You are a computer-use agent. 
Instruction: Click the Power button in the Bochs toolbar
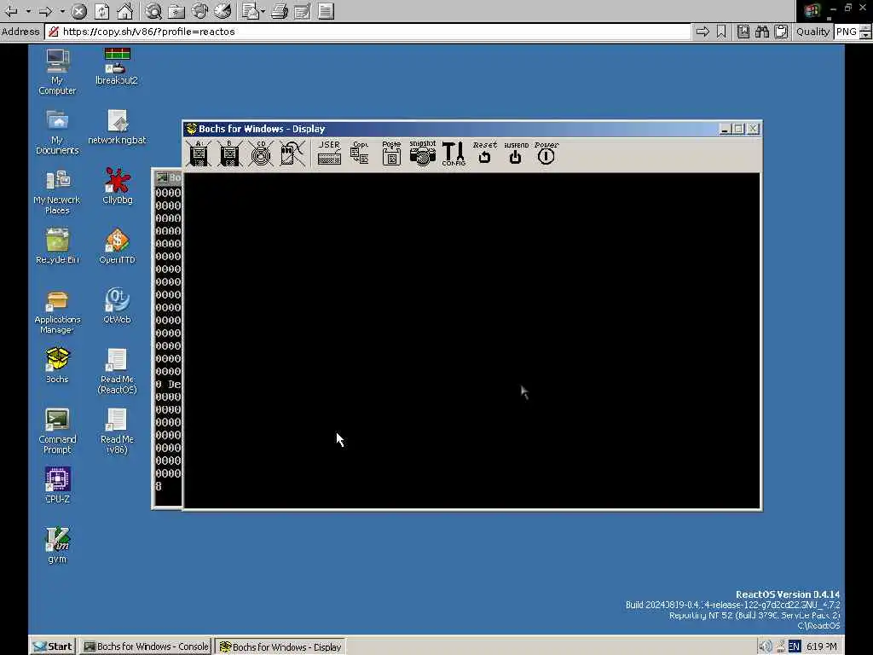click(546, 154)
